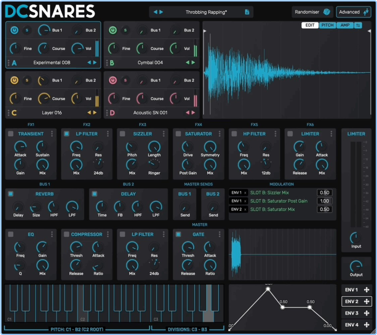Open SATURATOR effect options menu dots
The height and width of the screenshot is (335, 377).
coord(219,134)
